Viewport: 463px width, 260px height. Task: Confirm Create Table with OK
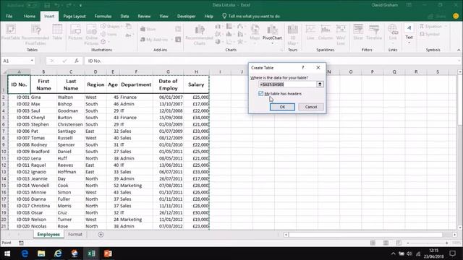pyautogui.click(x=282, y=107)
